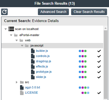The width and height of the screenshot is (109, 100).
Task: Click the refresh search results icon
Action: (x=4, y=12)
